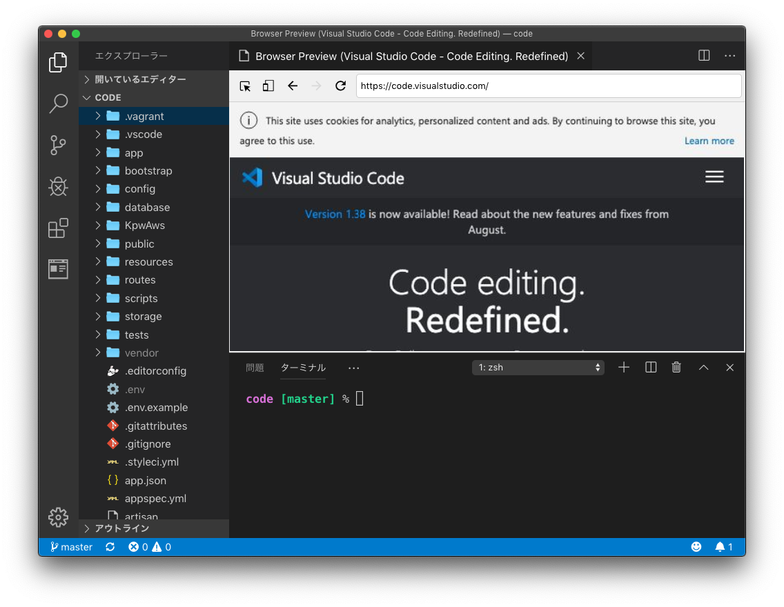Screen dimensions: 784x607
Task: Maximize the panel with the up chevron
Action: (703, 368)
